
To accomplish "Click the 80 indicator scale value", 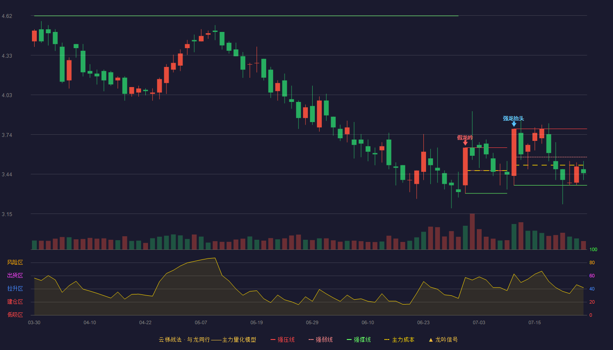I will [592, 263].
